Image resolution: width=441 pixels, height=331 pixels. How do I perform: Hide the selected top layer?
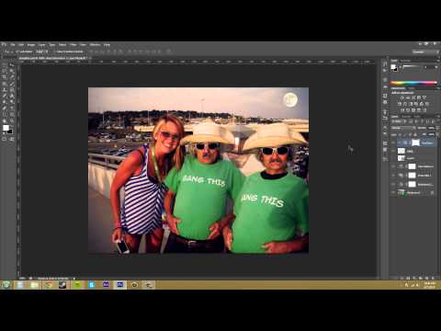pos(393,143)
